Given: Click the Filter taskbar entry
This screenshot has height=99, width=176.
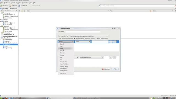Looking at the screenshot, I should [x=59, y=98].
